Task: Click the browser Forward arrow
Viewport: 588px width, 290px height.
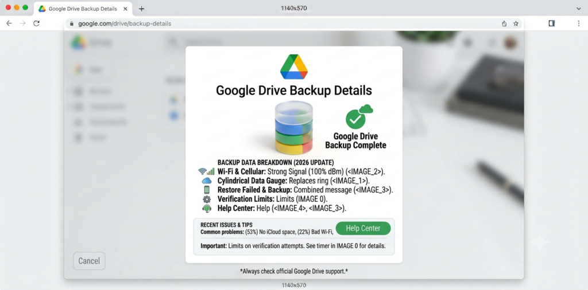Action: (22, 23)
